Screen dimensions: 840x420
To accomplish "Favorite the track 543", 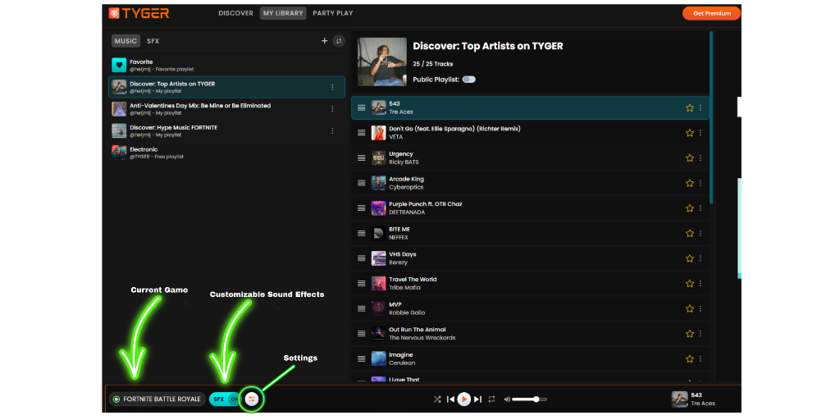I will coord(689,107).
